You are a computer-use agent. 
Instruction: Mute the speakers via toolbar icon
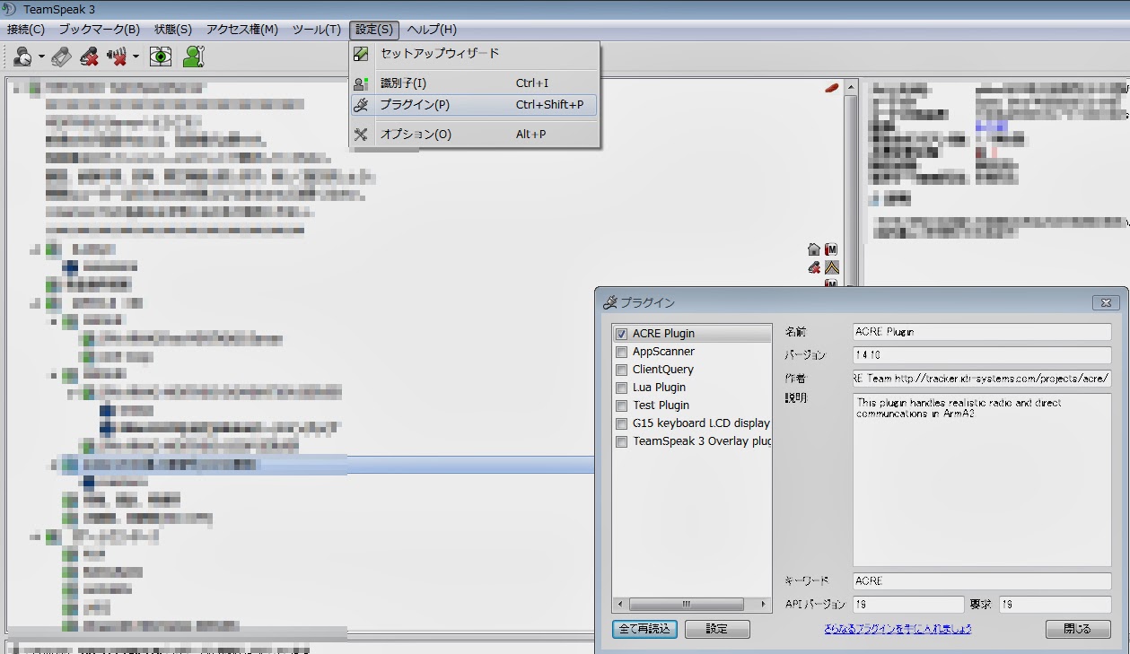pos(117,57)
